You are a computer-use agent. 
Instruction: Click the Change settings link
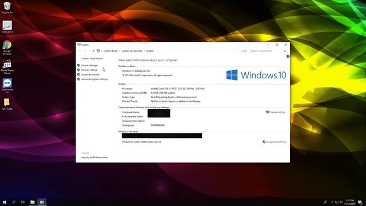[x=277, y=112]
